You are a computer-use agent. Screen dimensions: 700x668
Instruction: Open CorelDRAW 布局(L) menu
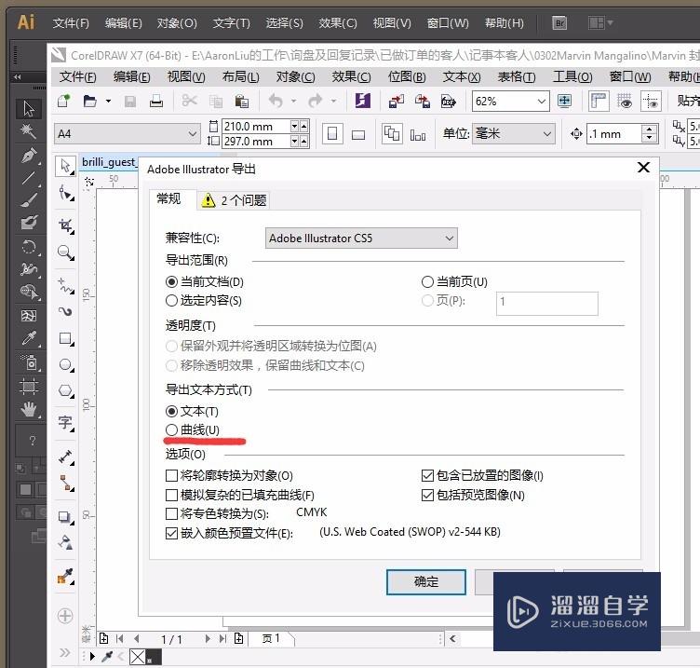point(240,76)
